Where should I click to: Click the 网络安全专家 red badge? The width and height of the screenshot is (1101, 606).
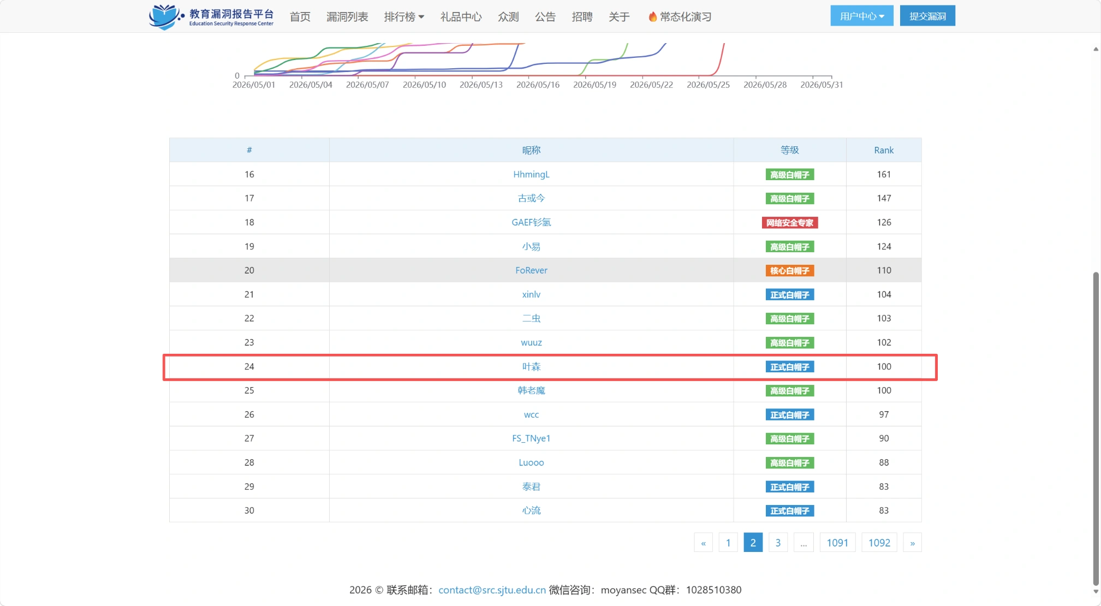[x=789, y=223]
